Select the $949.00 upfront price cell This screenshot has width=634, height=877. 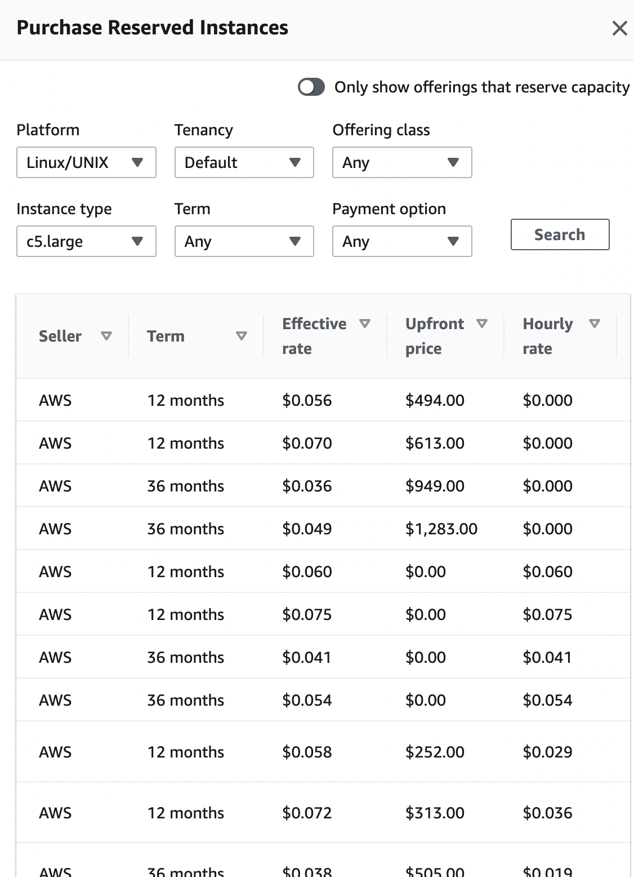click(435, 486)
